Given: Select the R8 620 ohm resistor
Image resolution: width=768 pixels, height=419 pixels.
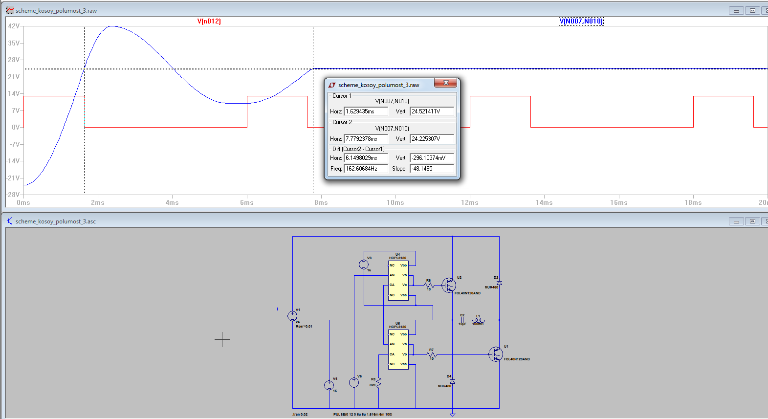Looking at the screenshot, I should (378, 383).
